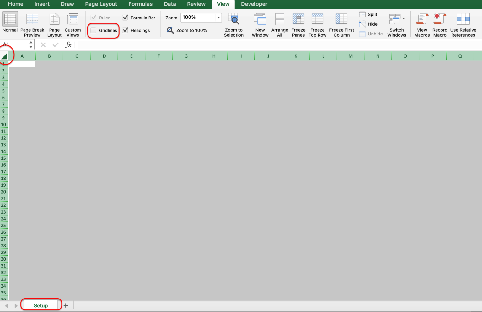Click the New Window icon

pyautogui.click(x=260, y=23)
